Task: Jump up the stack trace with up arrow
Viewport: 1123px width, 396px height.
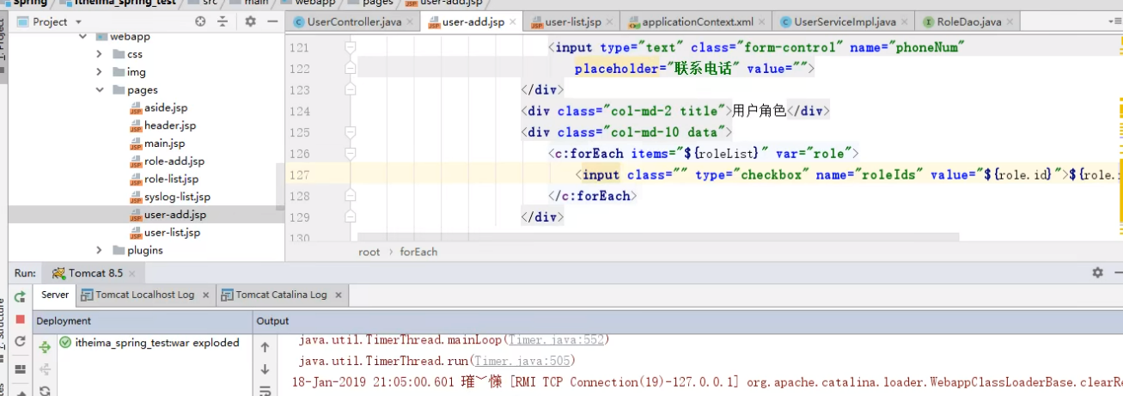Action: (265, 347)
